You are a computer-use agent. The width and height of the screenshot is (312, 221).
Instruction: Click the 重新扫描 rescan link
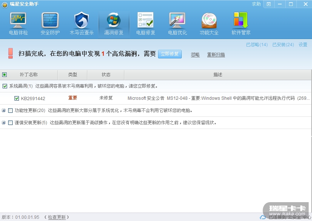[x=216, y=55]
